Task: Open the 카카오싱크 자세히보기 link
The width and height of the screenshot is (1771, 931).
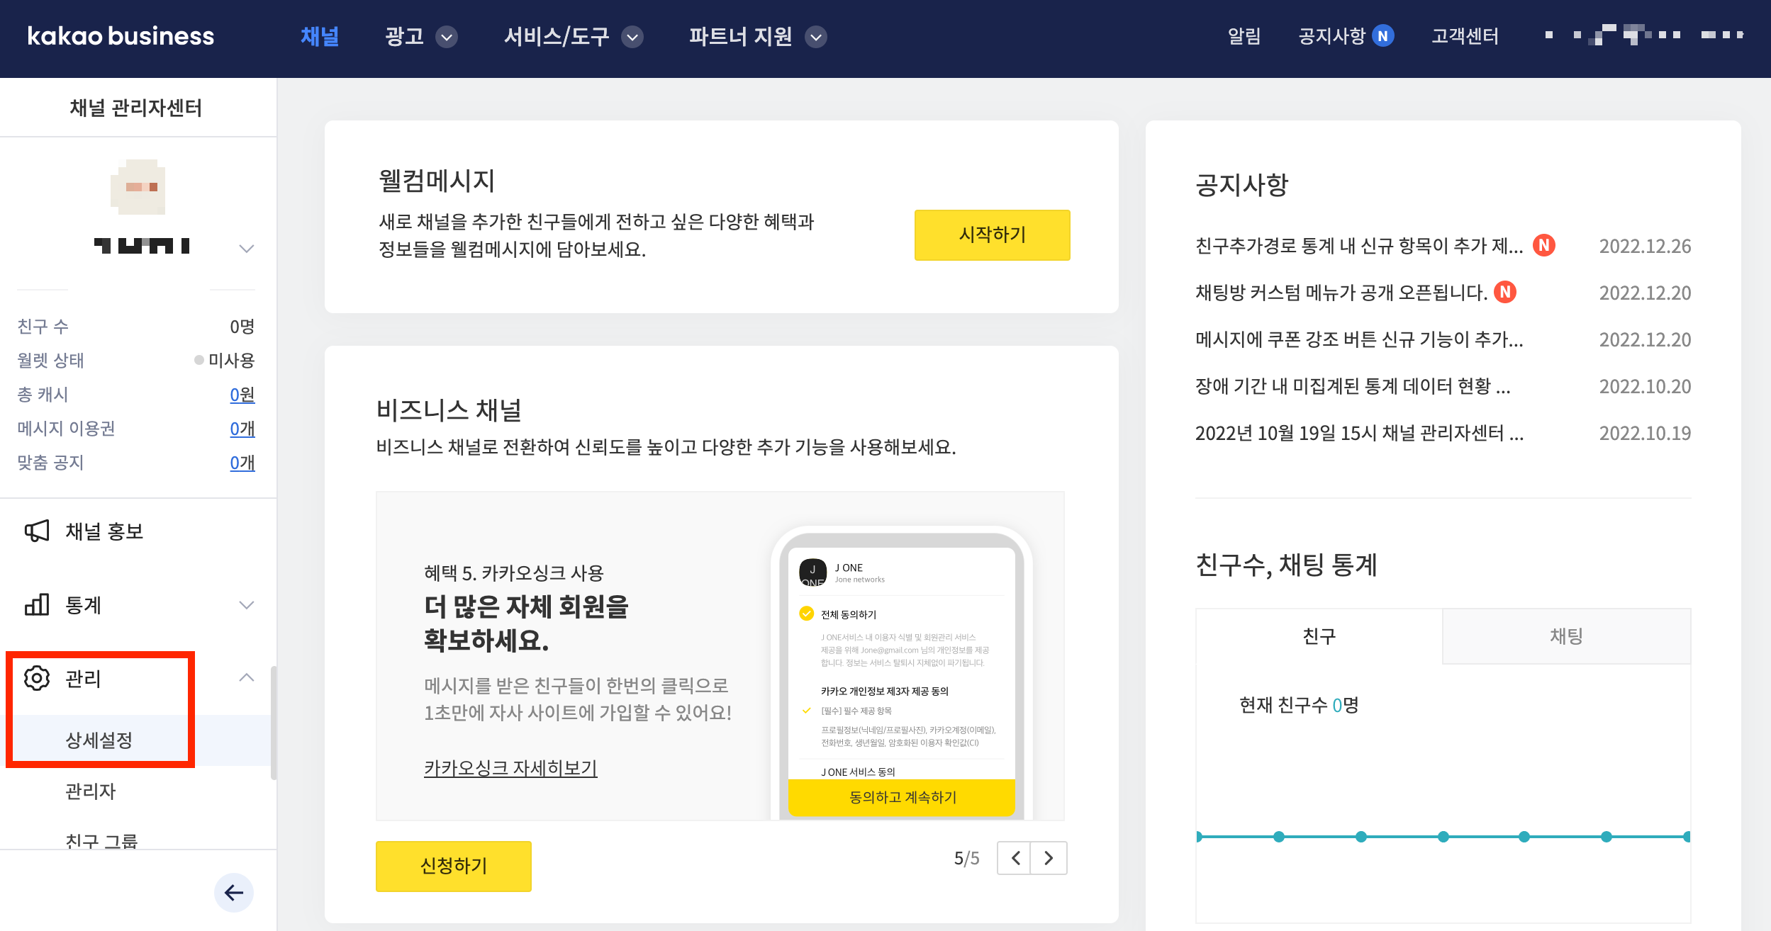Action: point(510,768)
